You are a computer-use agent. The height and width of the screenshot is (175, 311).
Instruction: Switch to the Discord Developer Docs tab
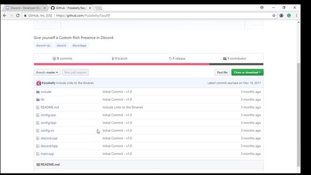pos(25,8)
